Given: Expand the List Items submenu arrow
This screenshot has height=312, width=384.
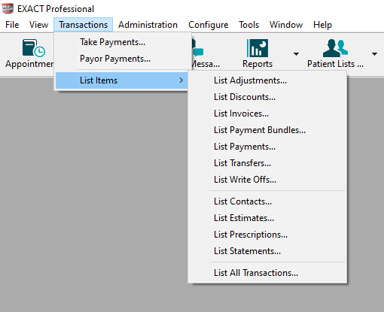Looking at the screenshot, I should point(181,80).
